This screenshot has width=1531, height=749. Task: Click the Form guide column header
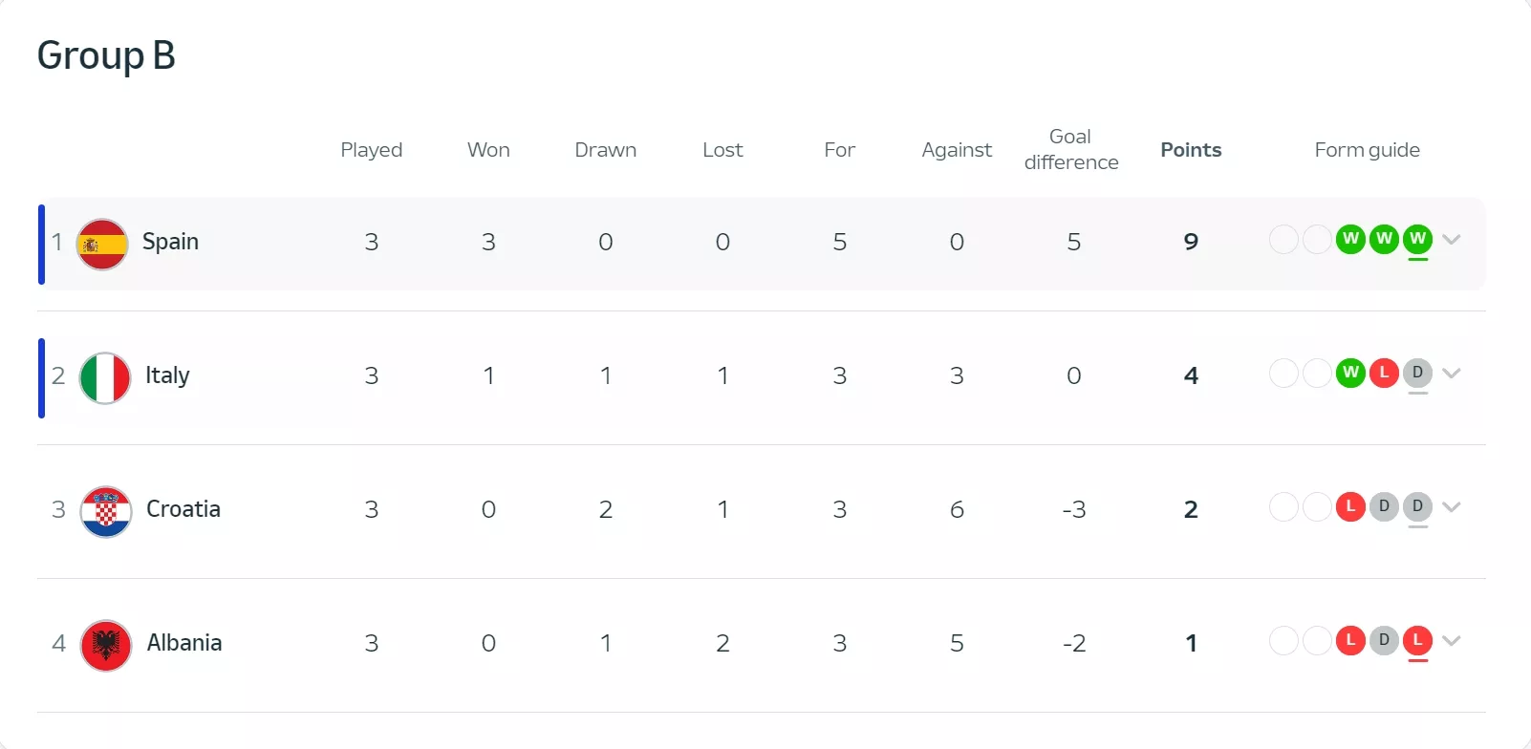pos(1367,150)
